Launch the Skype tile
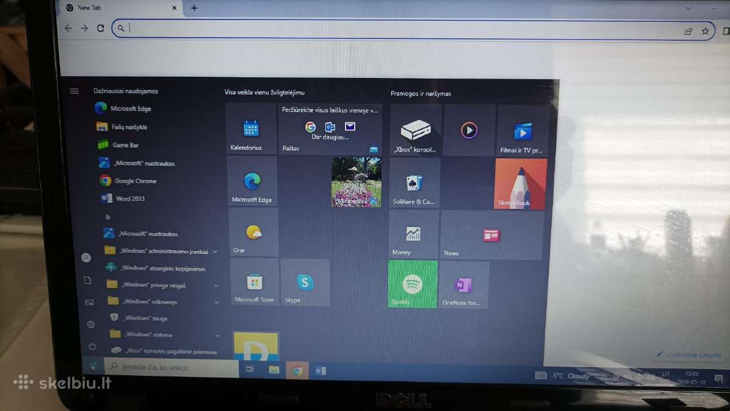The width and height of the screenshot is (730, 411). tap(305, 283)
